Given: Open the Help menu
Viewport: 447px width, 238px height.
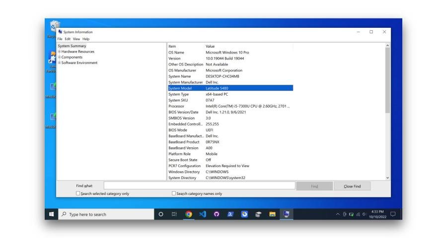Looking at the screenshot, I should point(86,39).
